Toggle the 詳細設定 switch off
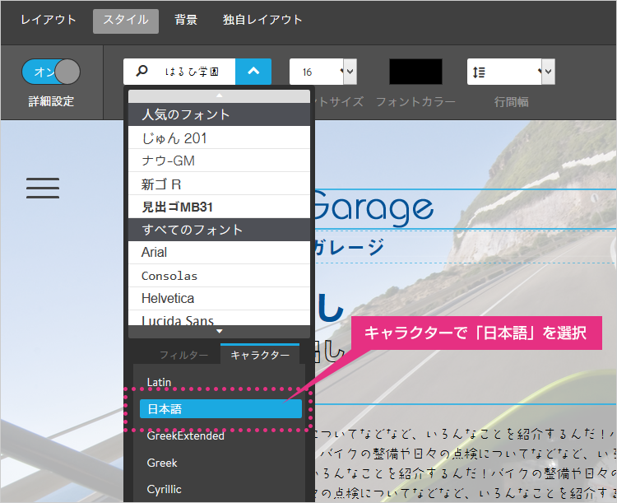Image resolution: width=617 pixels, height=503 pixels. tap(51, 72)
